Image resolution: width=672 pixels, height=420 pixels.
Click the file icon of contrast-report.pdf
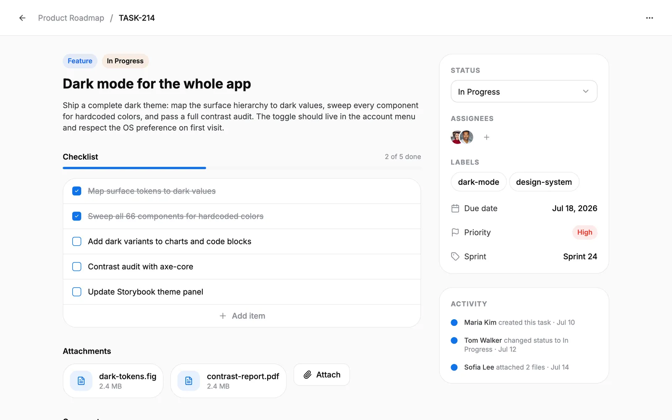(189, 381)
